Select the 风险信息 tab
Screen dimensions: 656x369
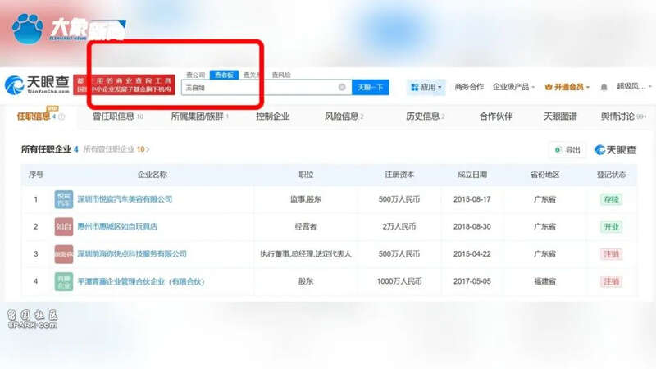[x=342, y=116]
